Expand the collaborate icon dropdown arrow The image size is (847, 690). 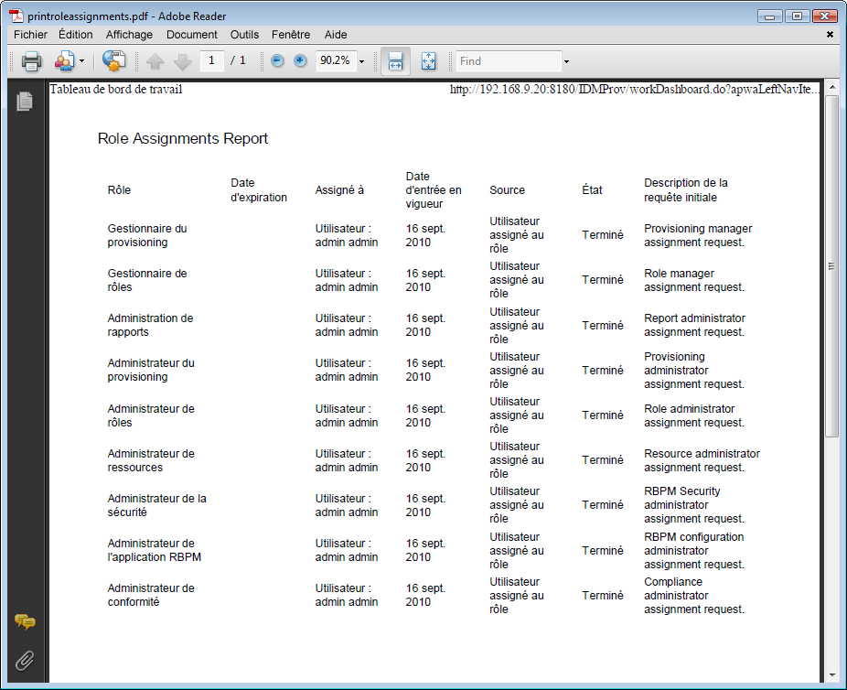click(82, 61)
